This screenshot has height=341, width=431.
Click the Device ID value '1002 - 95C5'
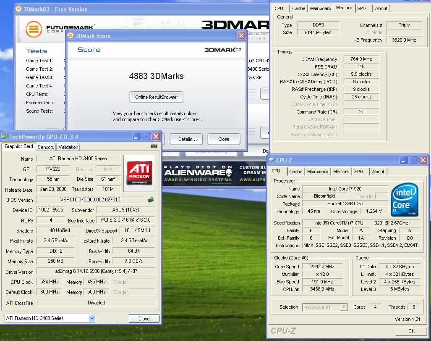pos(51,210)
